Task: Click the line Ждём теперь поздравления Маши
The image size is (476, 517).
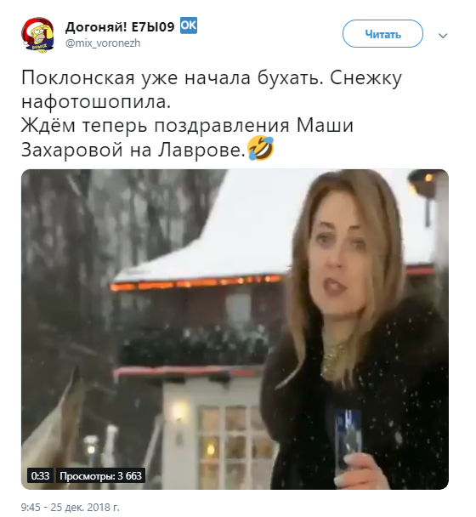Action: (x=187, y=127)
